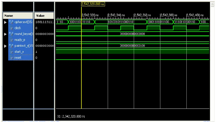Click the cipher:ext signal name
Viewport: 216px width, 122px height.
tap(24, 22)
